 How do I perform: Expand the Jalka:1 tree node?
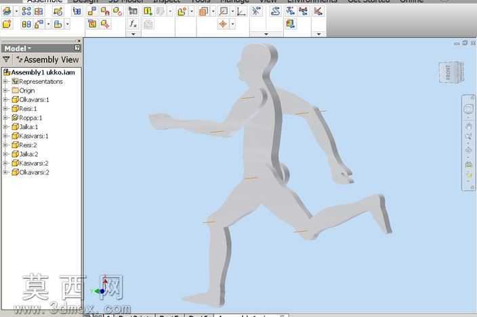click(5, 127)
